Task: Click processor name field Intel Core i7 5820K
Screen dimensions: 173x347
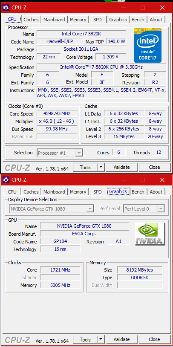Action: [x=81, y=34]
